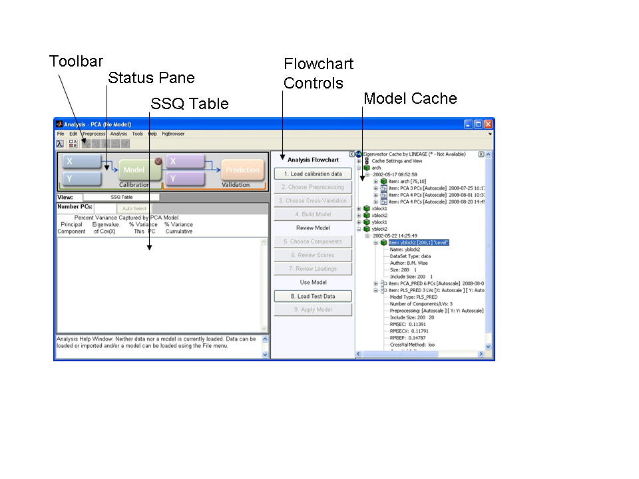The image size is (639, 479).
Task: Collapse the PLS_PRED 3 LVs item node
Action: coord(375,291)
